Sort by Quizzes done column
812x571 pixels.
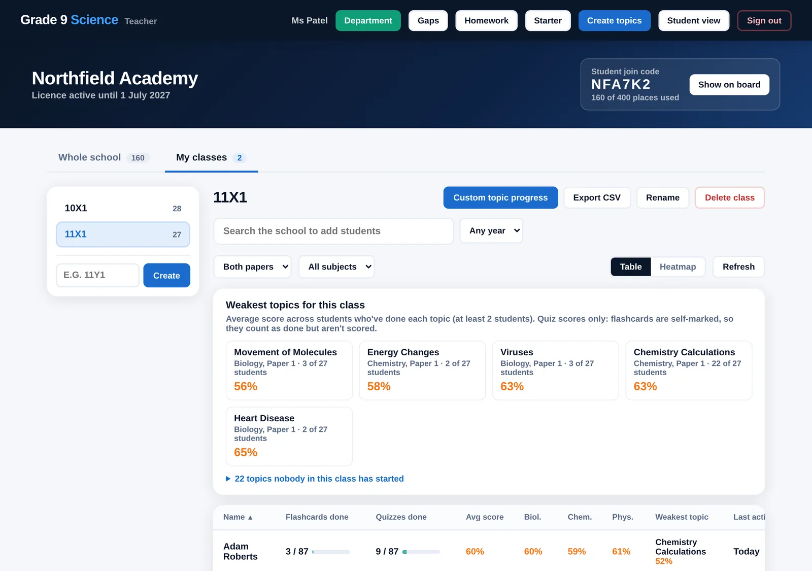[401, 517]
